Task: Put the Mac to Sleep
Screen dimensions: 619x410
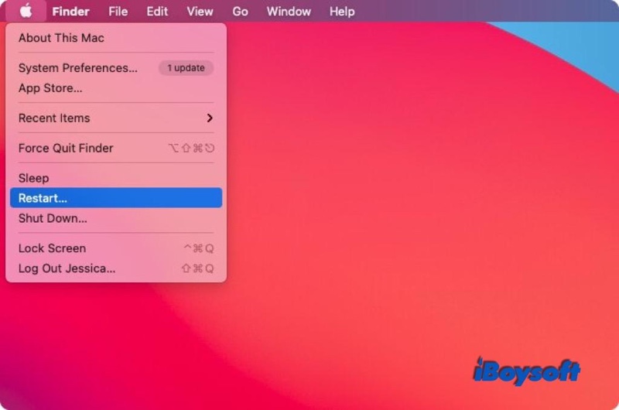Action: click(x=33, y=179)
